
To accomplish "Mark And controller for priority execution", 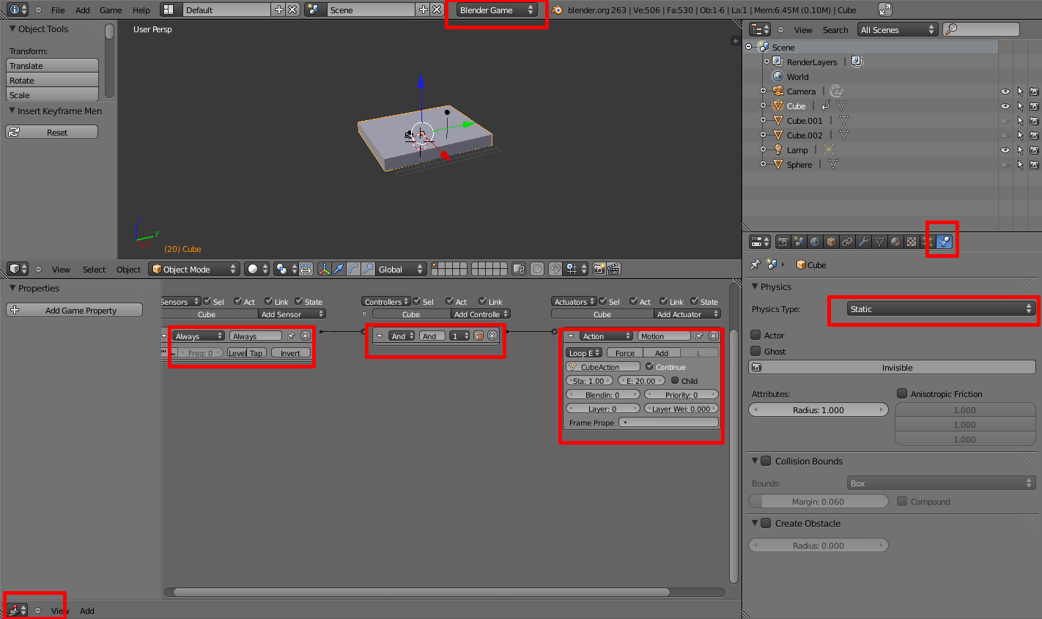I will 478,336.
